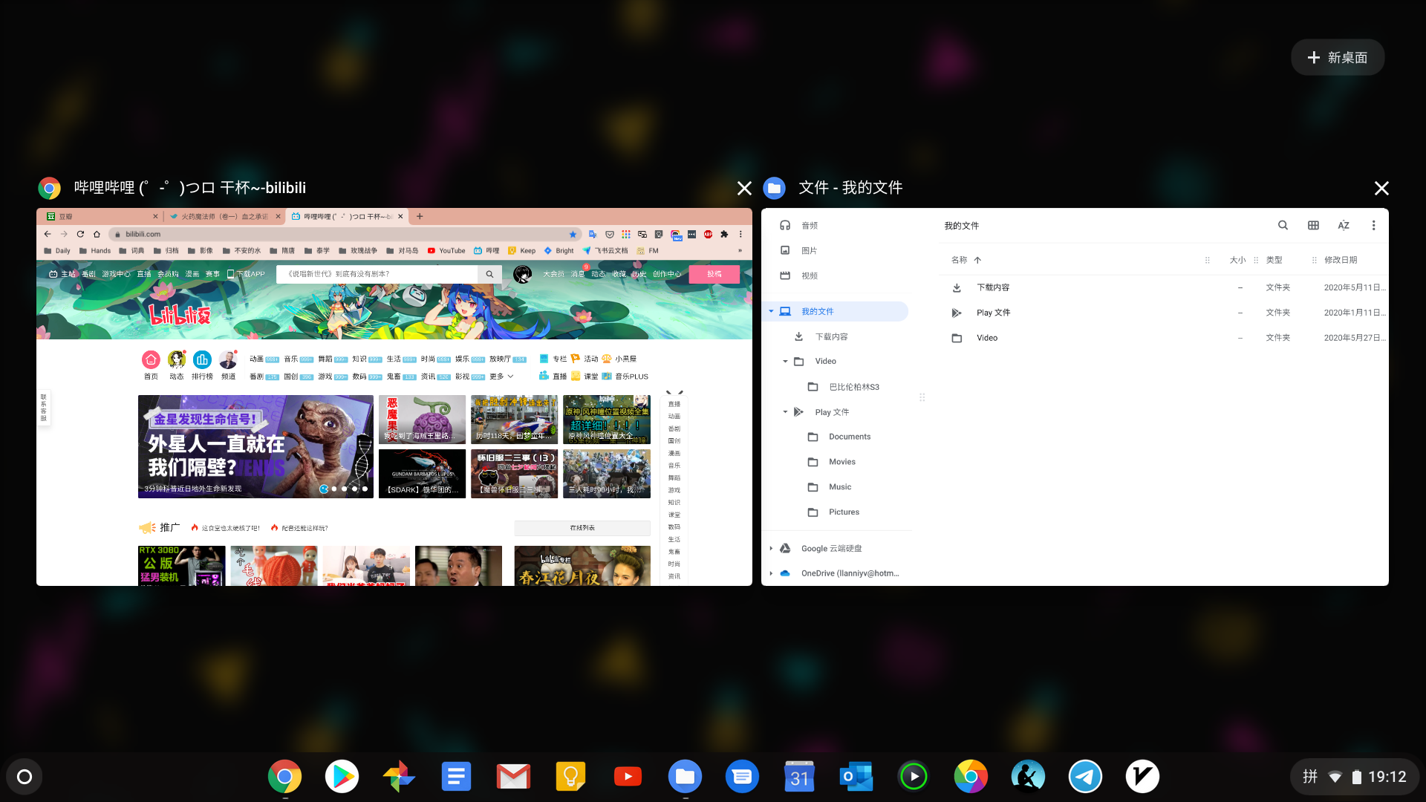Click the pink 投稿 upload button on bilibili

[x=714, y=274]
